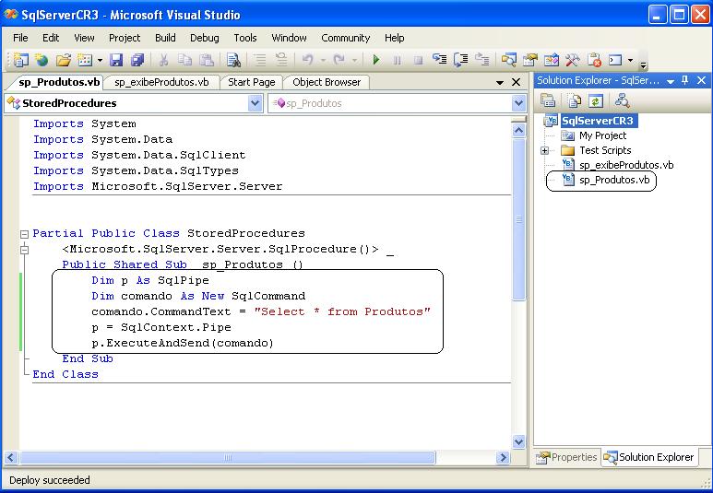Open Properties Window from the main toolbar
This screenshot has width=713, height=493.
tap(529, 60)
